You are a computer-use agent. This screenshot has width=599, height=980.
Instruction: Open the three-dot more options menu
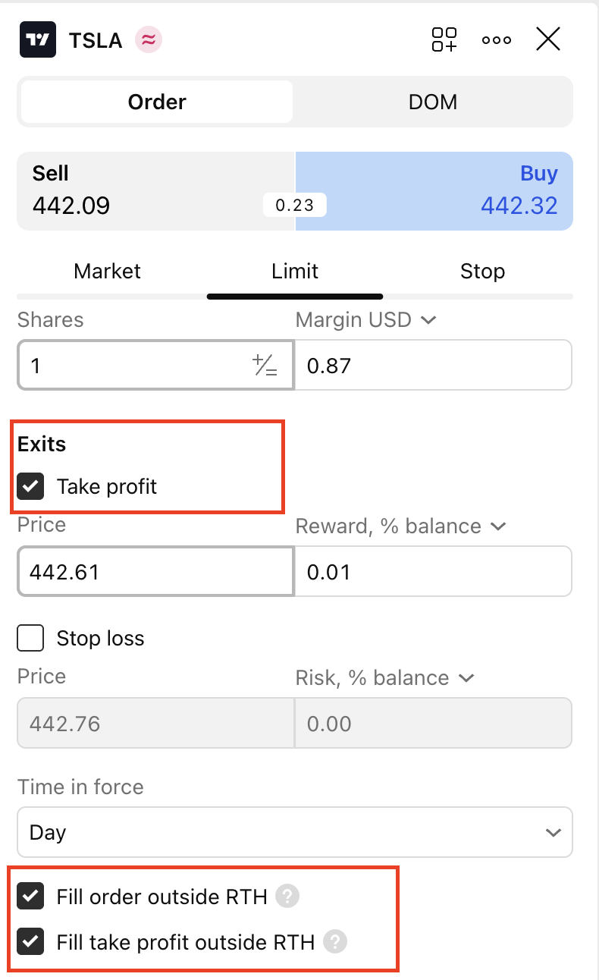(x=497, y=40)
